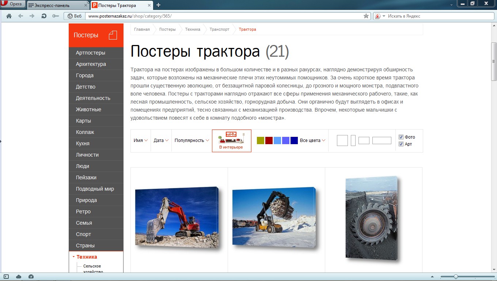
Task: Select the square poster format icon
Action: [x=342, y=140]
